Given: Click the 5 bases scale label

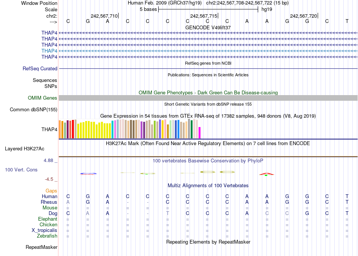Looking at the screenshot, I should click(148, 9).
